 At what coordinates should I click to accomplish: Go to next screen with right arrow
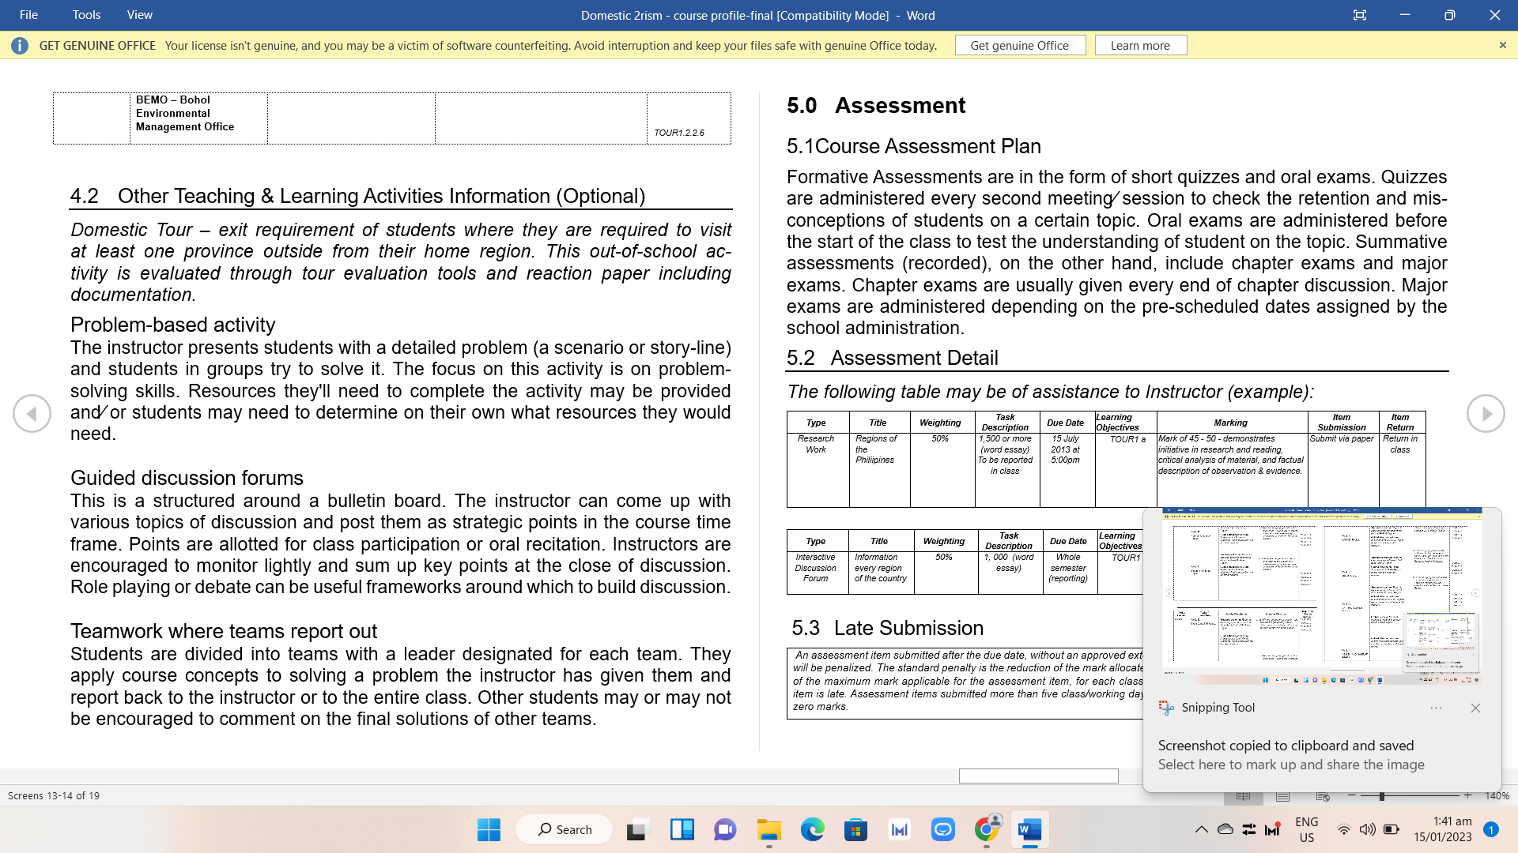[1486, 413]
